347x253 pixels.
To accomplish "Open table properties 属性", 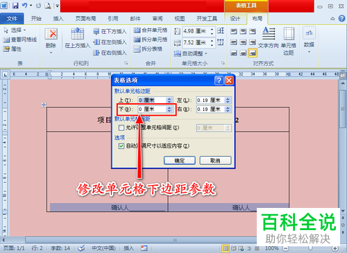I will click(12, 49).
